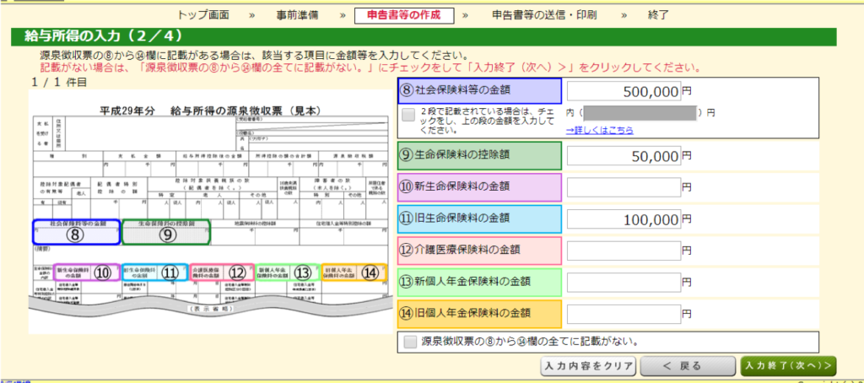Image resolution: width=864 pixels, height=383 pixels.
Task: Click the トップ画面 breadcrumb step
Action: (x=203, y=15)
